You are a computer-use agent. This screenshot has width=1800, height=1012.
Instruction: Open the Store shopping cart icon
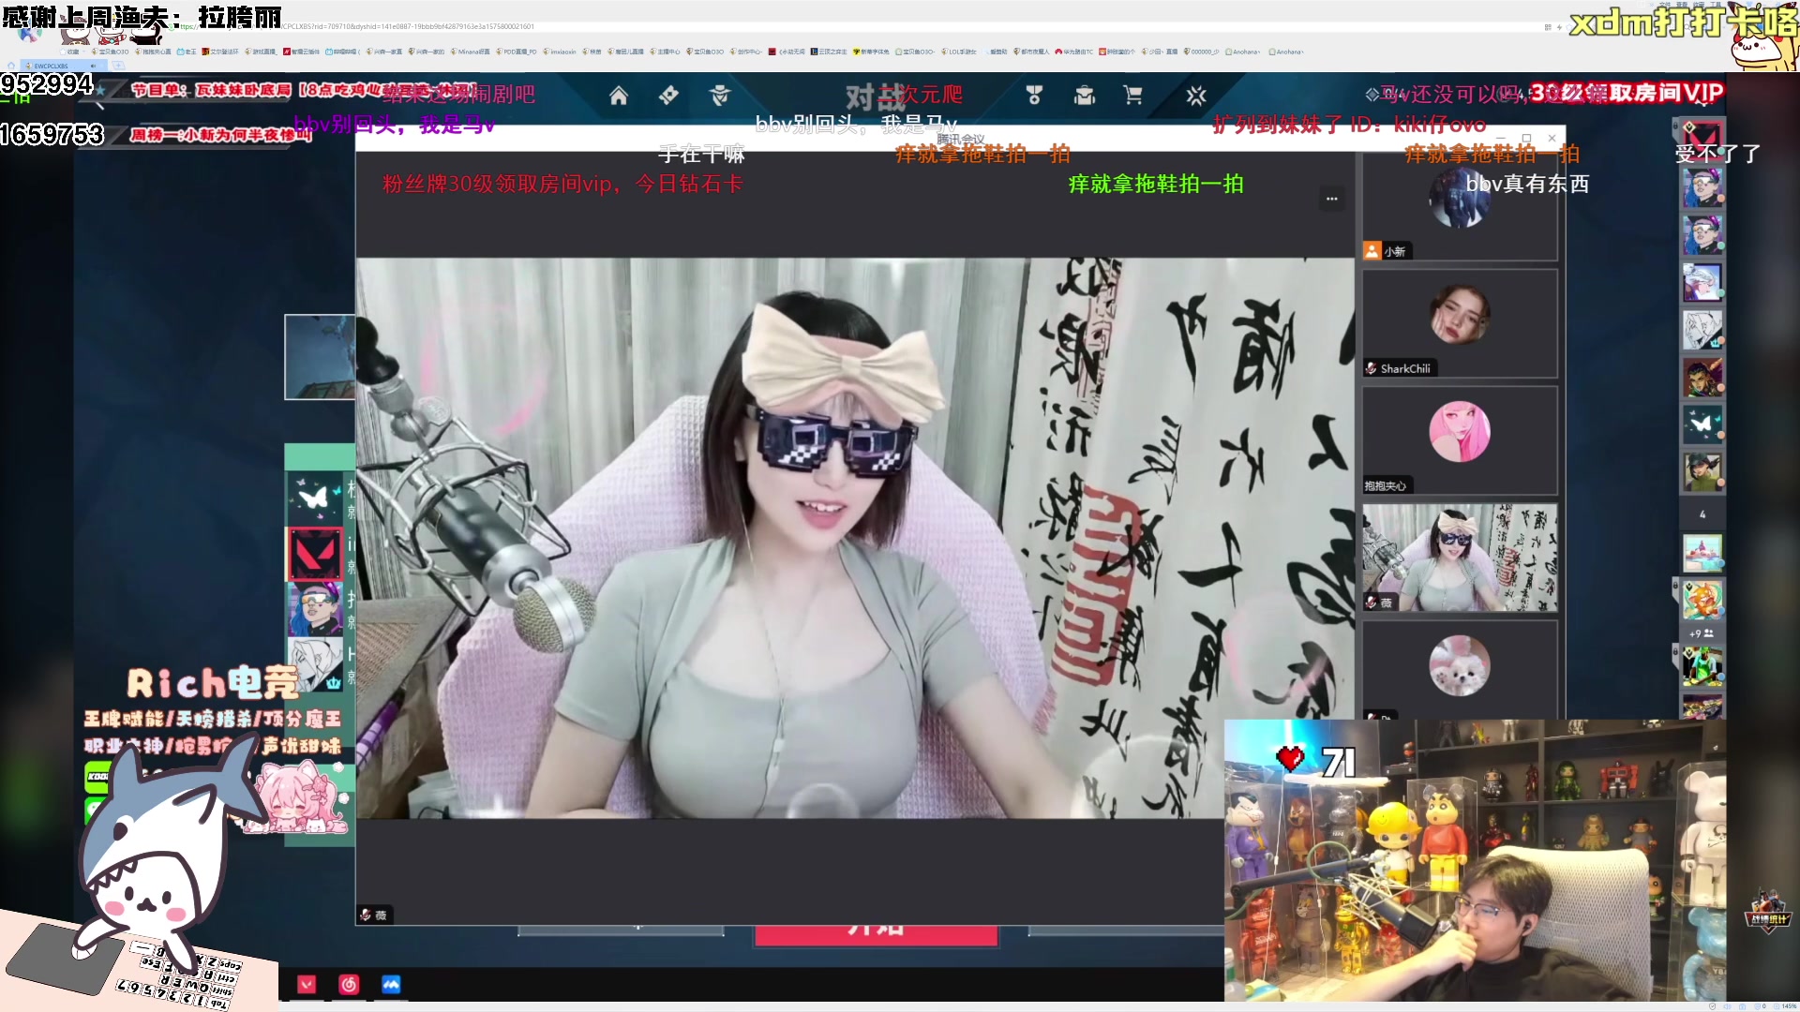(1132, 96)
